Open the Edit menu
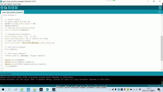 [5, 4]
